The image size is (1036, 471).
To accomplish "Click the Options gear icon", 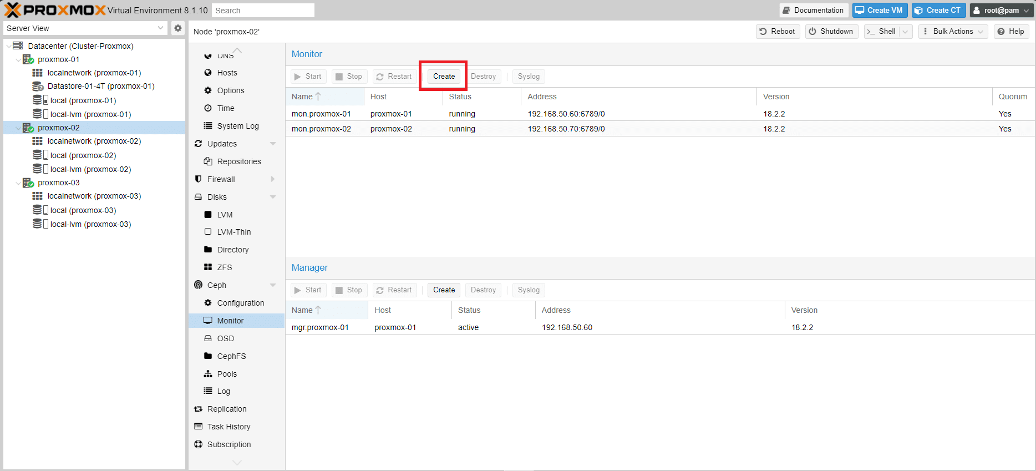I will pyautogui.click(x=208, y=90).
